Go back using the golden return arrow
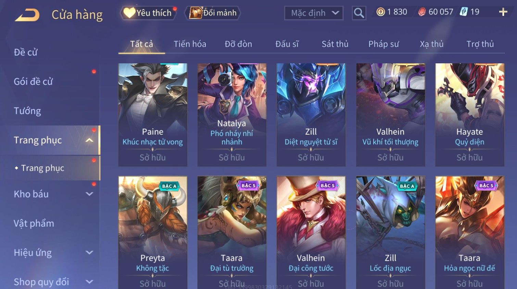Screen dimensions: 517x289 (x=27, y=15)
